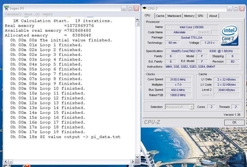Click the 'PI value output -> pi_data.txt' line

[x=65, y=137]
